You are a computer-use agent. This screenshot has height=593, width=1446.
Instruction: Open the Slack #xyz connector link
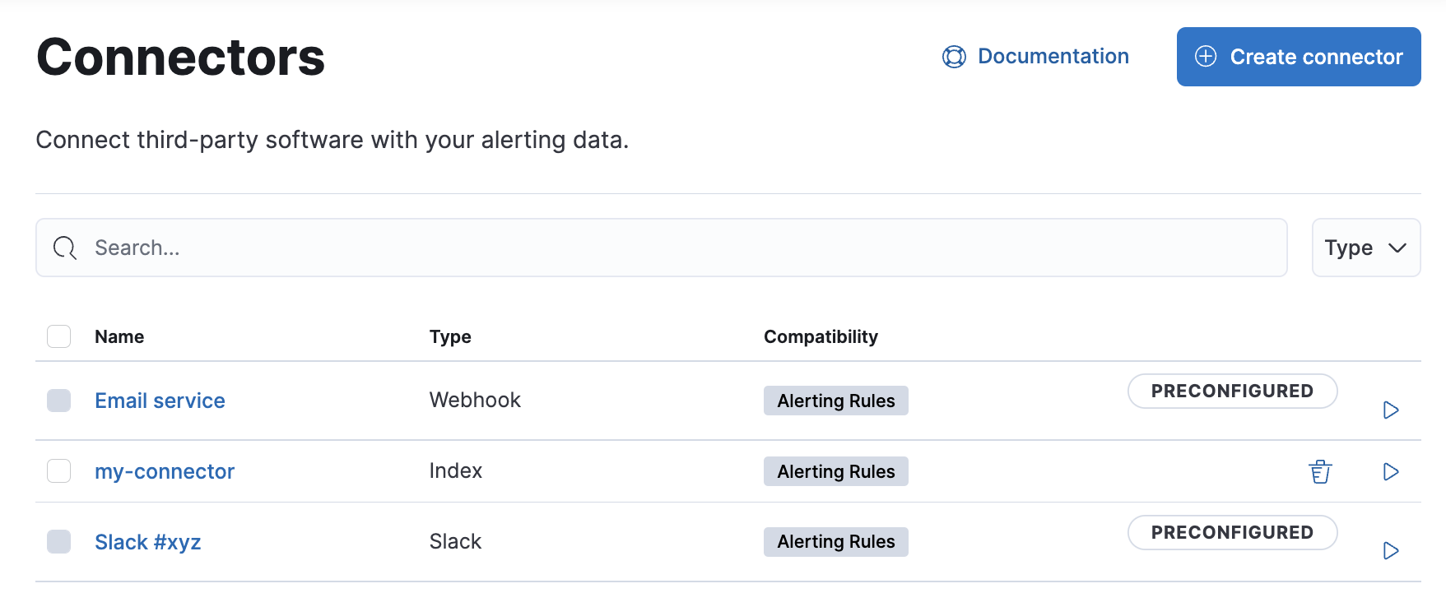click(x=148, y=542)
